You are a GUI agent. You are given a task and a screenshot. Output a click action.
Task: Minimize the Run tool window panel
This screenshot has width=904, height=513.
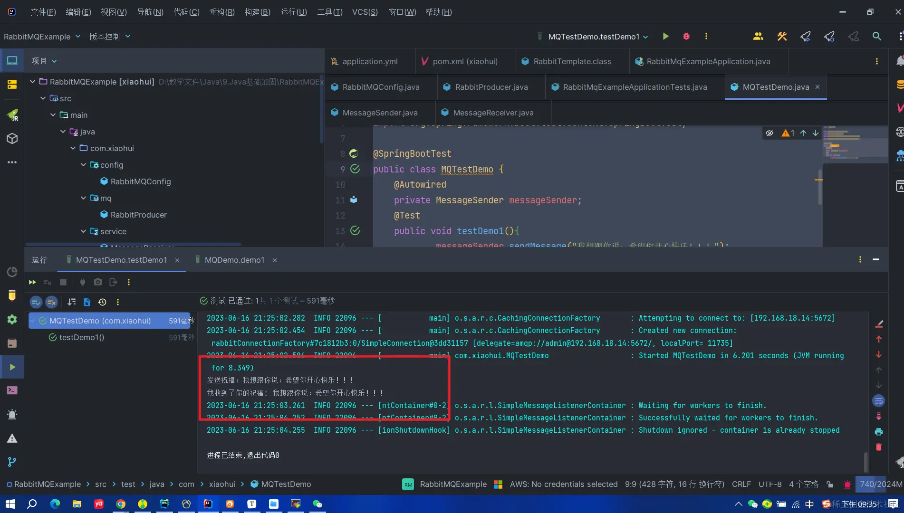(x=876, y=259)
